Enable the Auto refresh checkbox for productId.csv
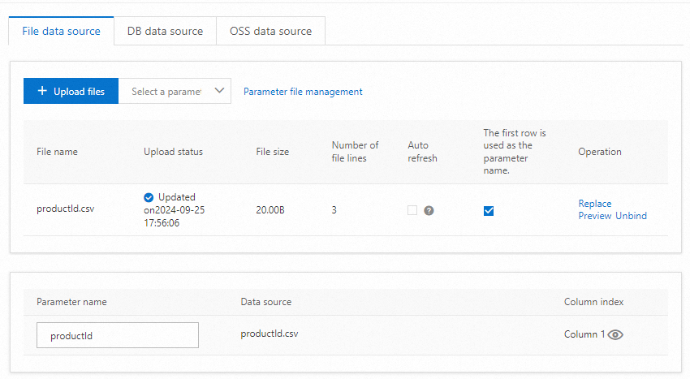This screenshot has width=690, height=379. point(412,210)
